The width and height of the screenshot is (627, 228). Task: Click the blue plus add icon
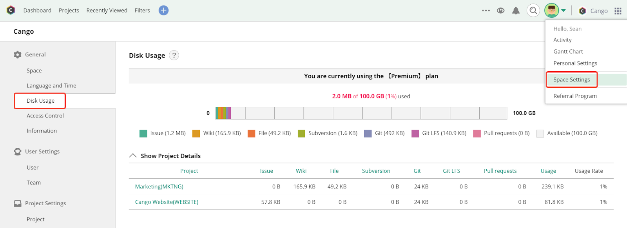(x=163, y=11)
